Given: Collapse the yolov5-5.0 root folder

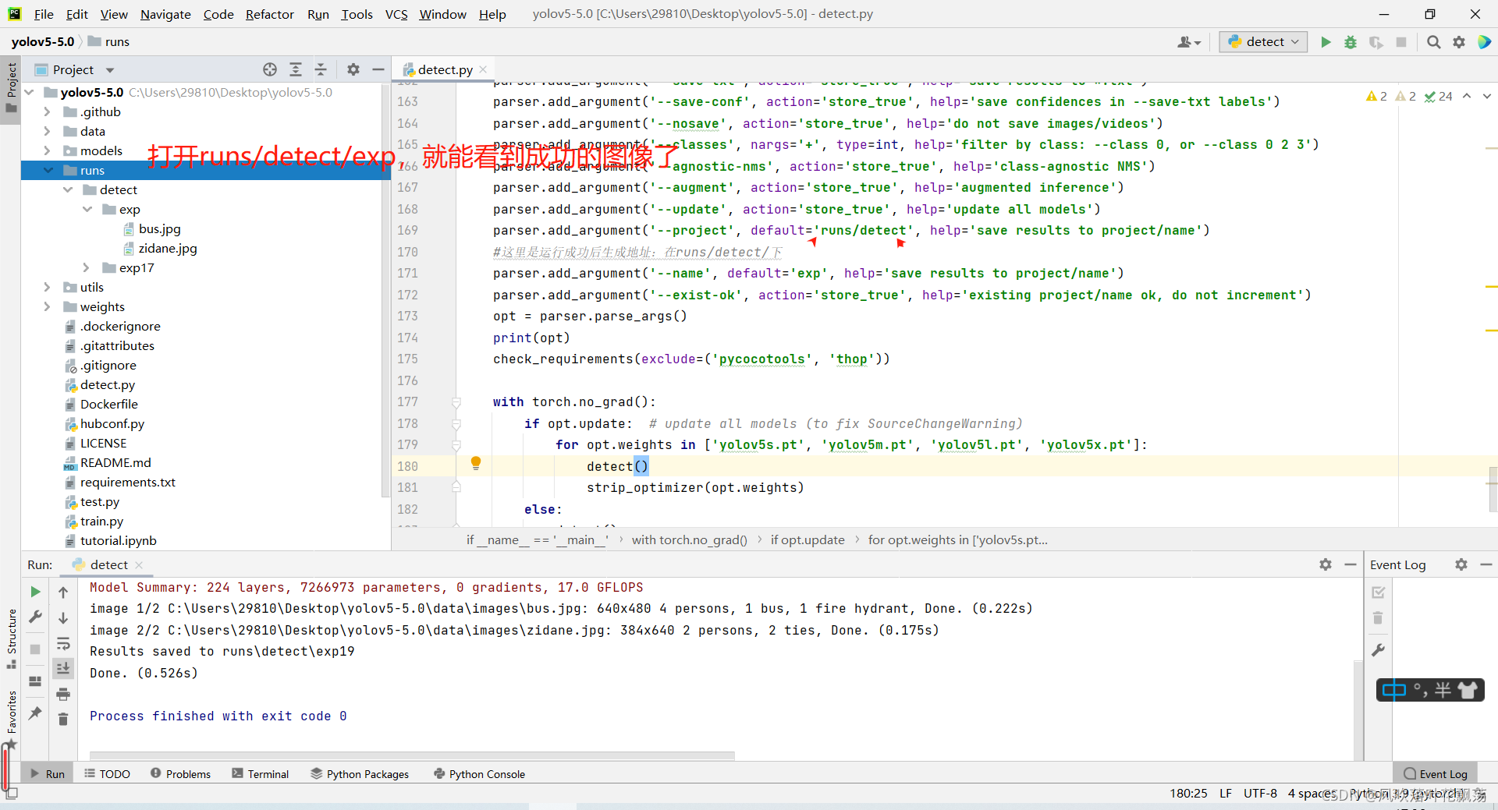Looking at the screenshot, I should [x=30, y=92].
